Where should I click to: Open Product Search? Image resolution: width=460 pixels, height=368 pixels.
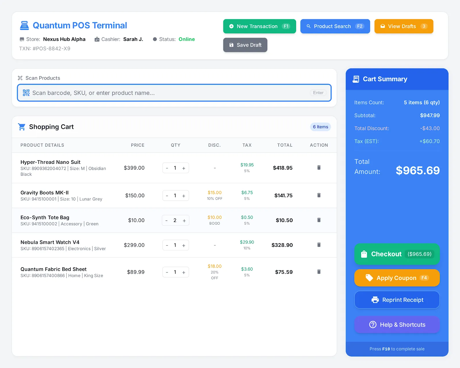(335, 26)
